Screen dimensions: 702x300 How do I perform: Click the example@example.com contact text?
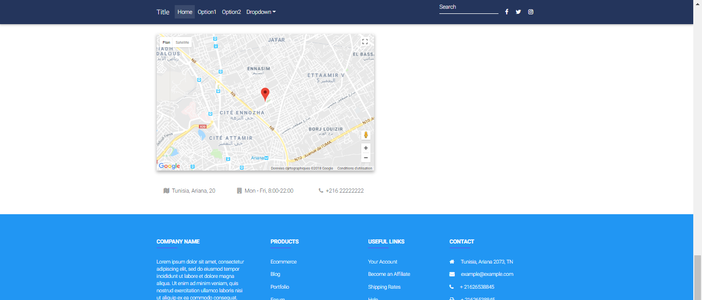487,274
